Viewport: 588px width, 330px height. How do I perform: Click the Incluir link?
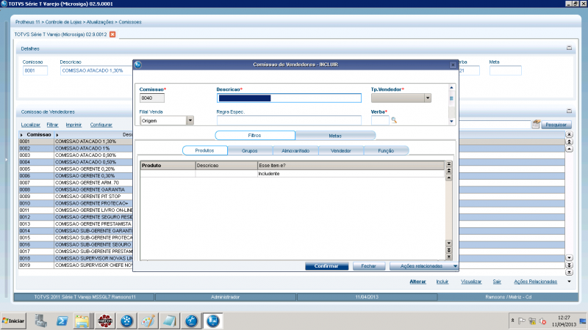(x=442, y=282)
